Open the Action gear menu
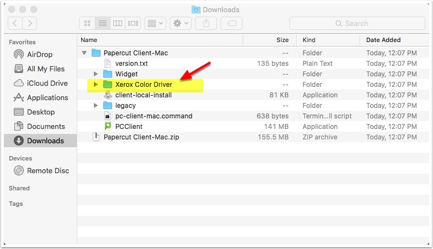 [x=181, y=23]
